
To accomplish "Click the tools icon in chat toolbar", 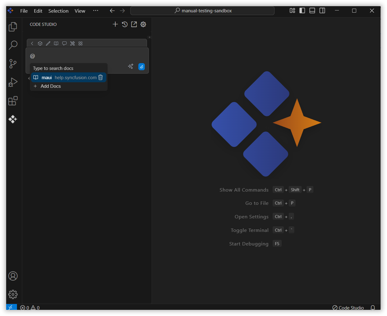I will click(72, 43).
